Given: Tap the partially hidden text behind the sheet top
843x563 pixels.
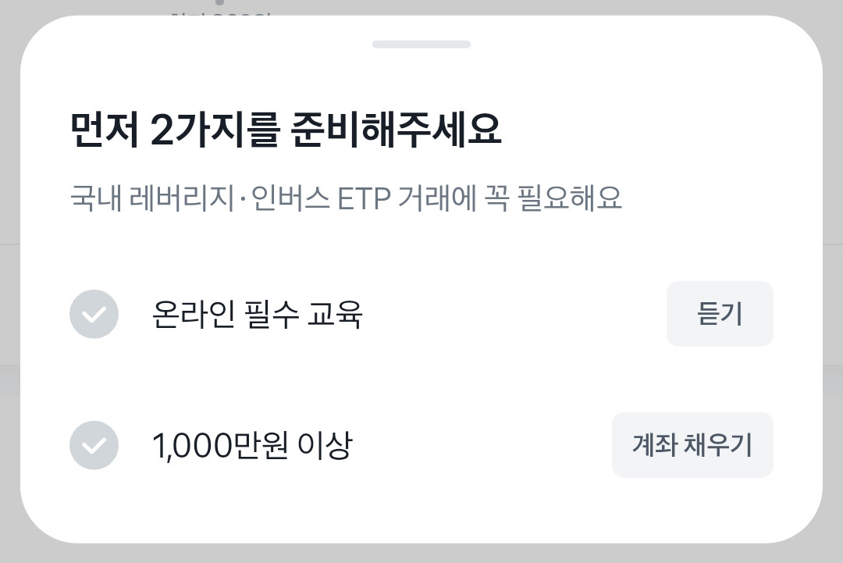Looking at the screenshot, I should (219, 9).
